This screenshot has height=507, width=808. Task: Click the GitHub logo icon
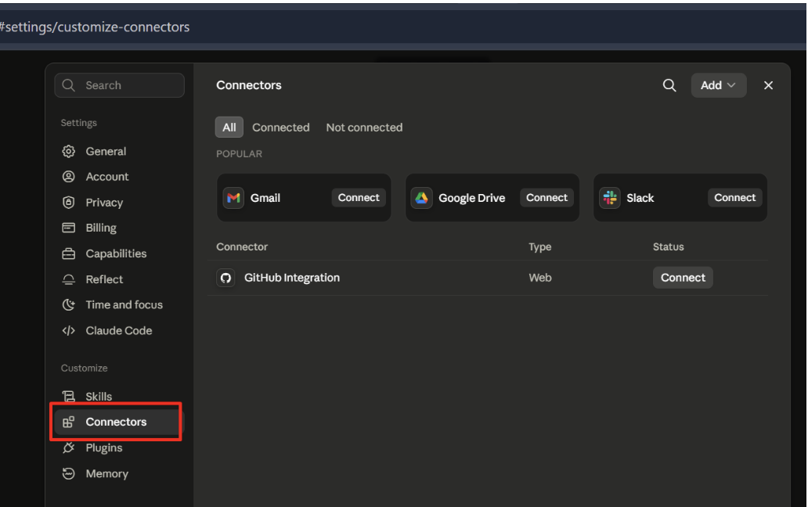tap(225, 278)
